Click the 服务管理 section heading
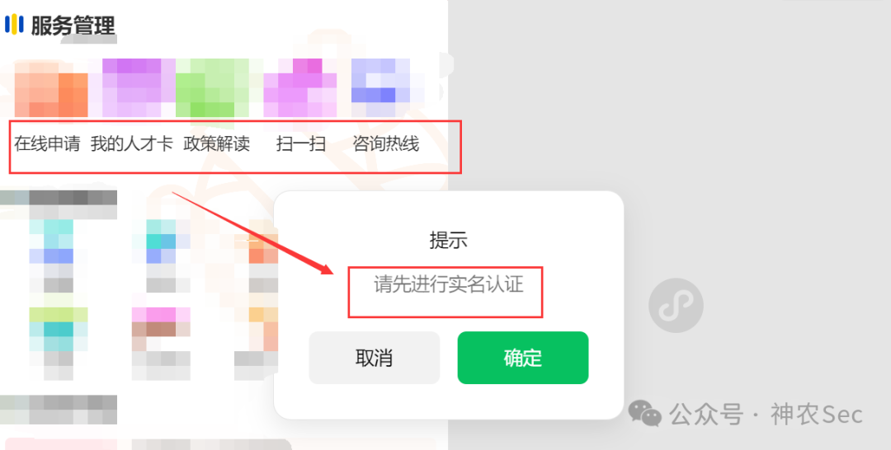Image resolution: width=891 pixels, height=450 pixels. 73,26
